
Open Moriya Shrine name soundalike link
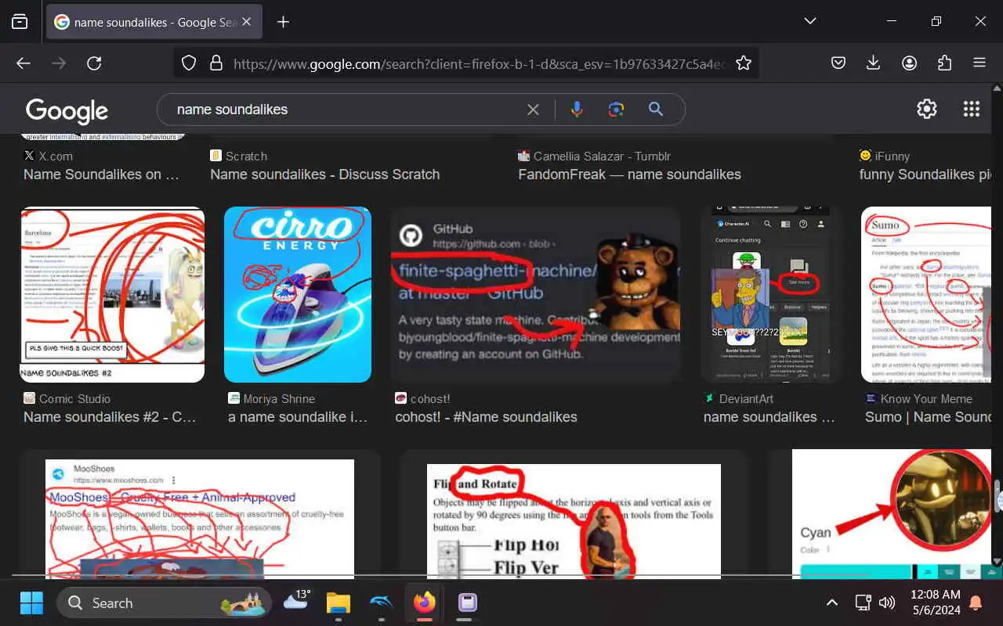(298, 417)
